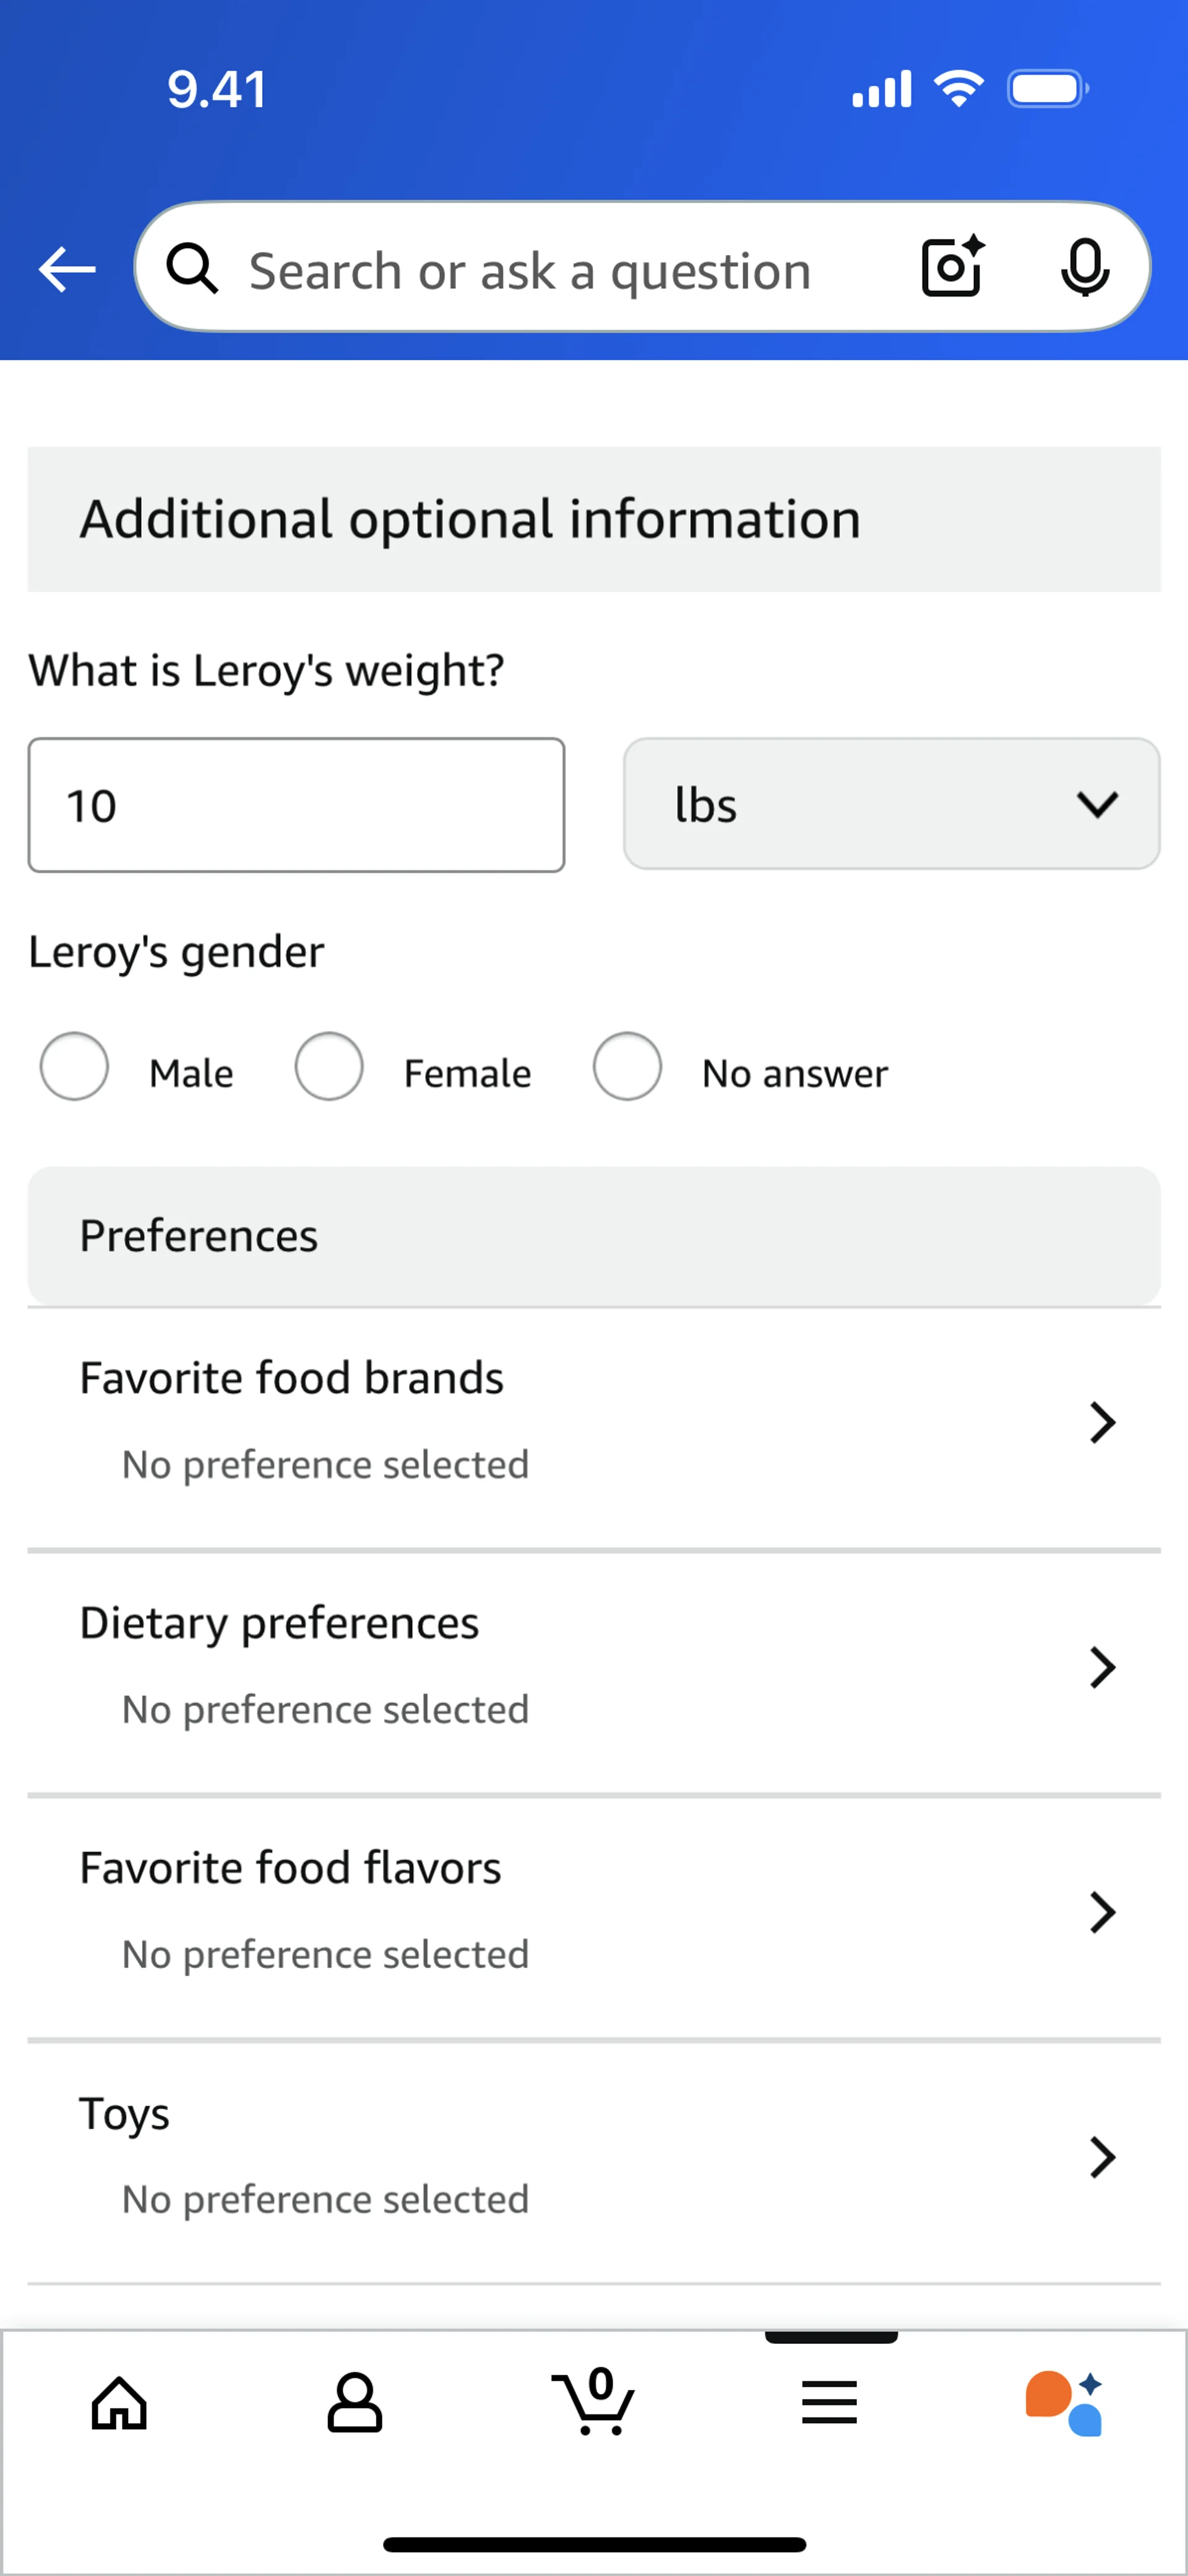Expand Dietary preferences row
This screenshot has width=1188, height=2576.
pyautogui.click(x=594, y=1666)
